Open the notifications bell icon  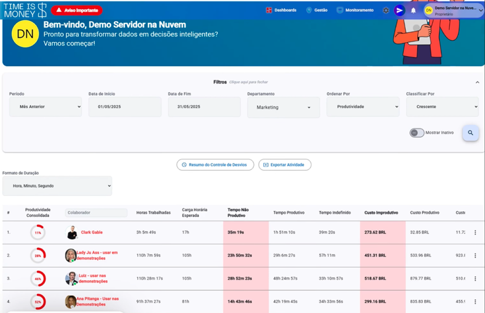[x=413, y=9]
